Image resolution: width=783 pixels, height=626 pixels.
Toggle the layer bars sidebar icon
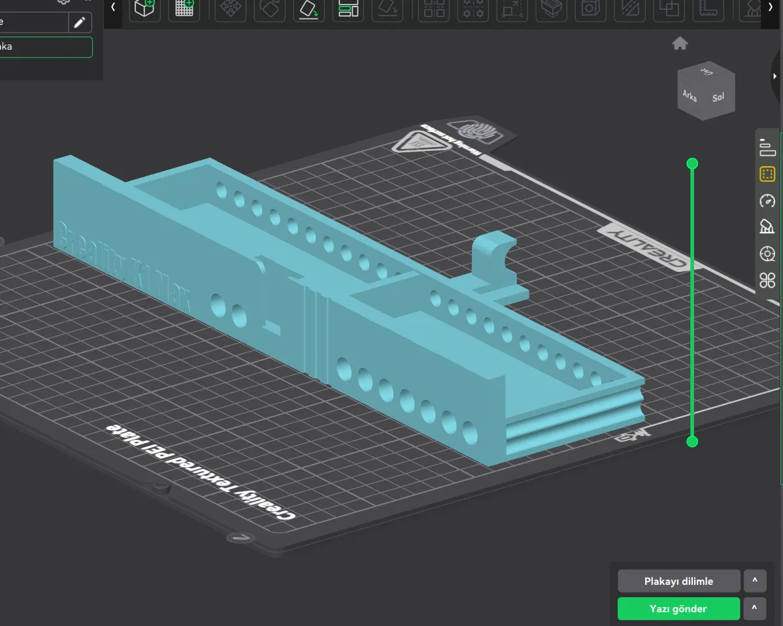coord(767,147)
